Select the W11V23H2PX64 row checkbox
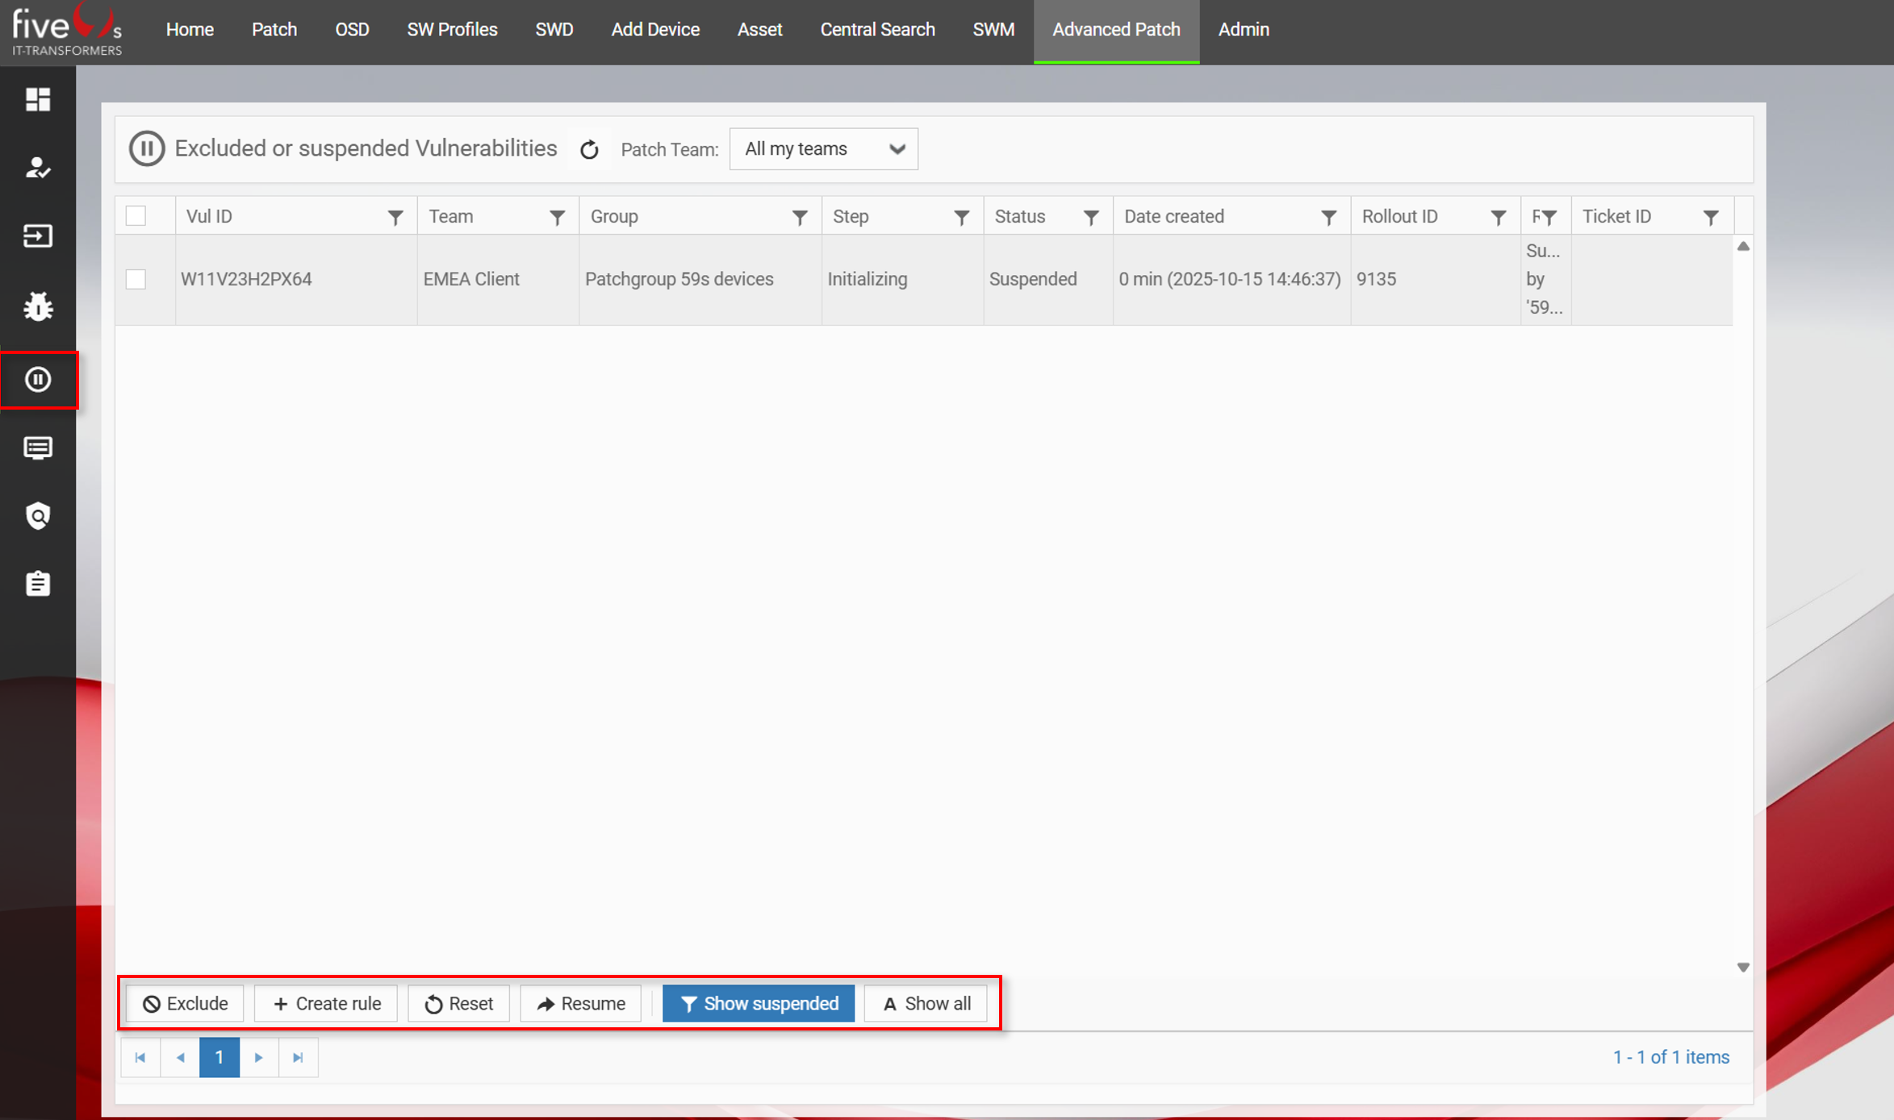The height and width of the screenshot is (1120, 1894). tap(136, 279)
